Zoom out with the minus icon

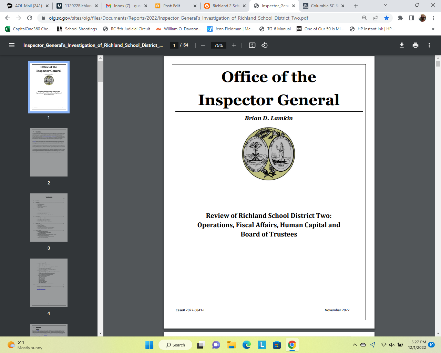[x=203, y=45]
